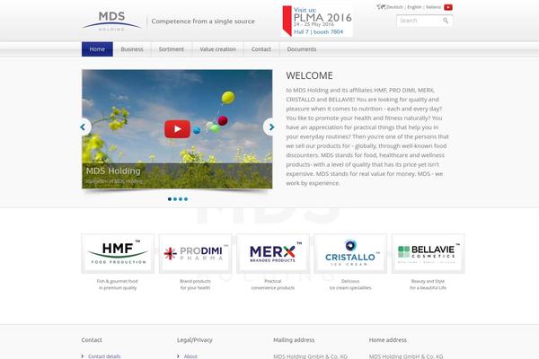This screenshot has width=539, height=359.
Task: Click the WELCOME heading
Action: [309, 75]
